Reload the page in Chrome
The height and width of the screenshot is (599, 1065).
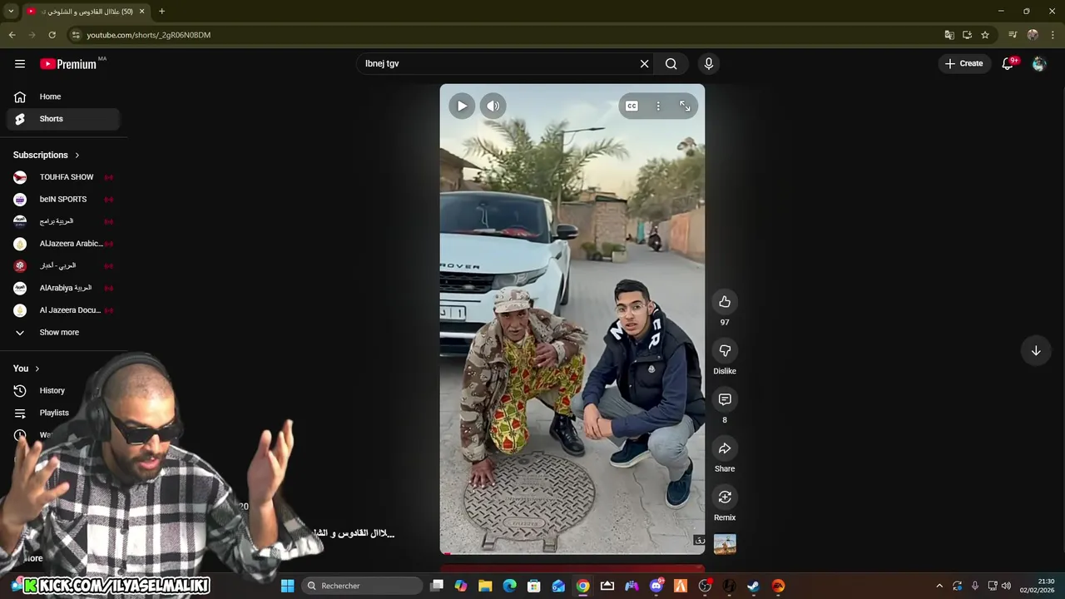52,35
